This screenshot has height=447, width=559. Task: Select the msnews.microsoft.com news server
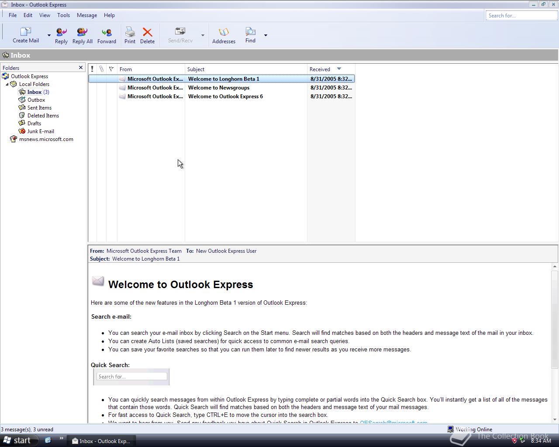pos(46,139)
